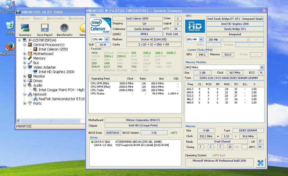
Task: Click the chip icon beside Intel Celeron G550
Action: tap(36, 49)
